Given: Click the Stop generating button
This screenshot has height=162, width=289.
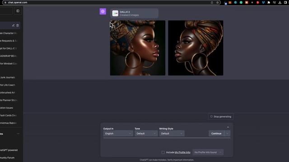Looking at the screenshot, I should click(221, 117).
